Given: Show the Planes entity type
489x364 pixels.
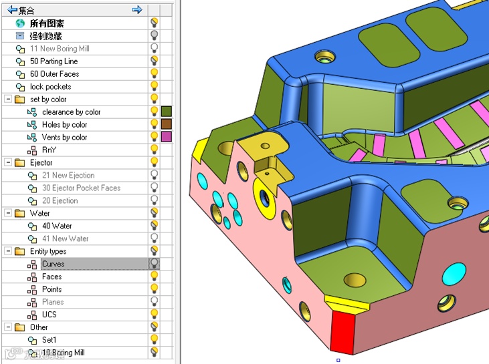Looking at the screenshot, I should click(154, 301).
